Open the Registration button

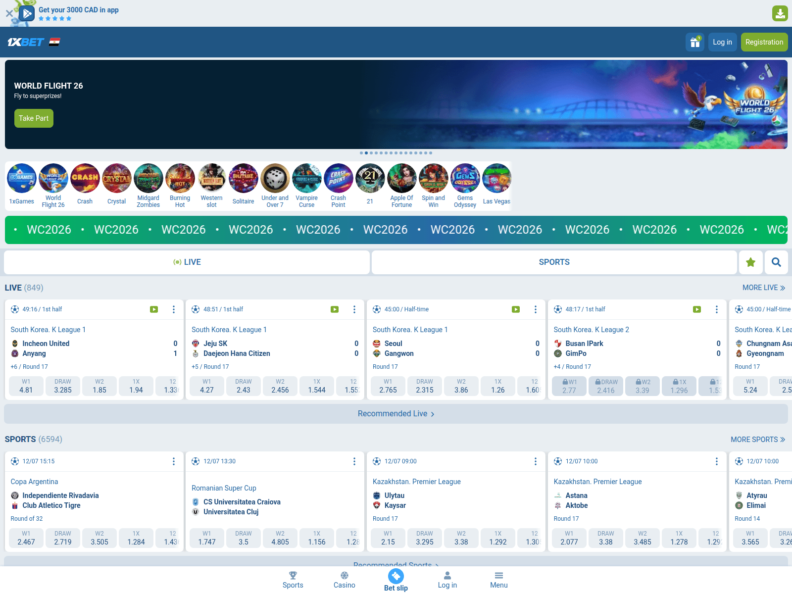tap(764, 42)
